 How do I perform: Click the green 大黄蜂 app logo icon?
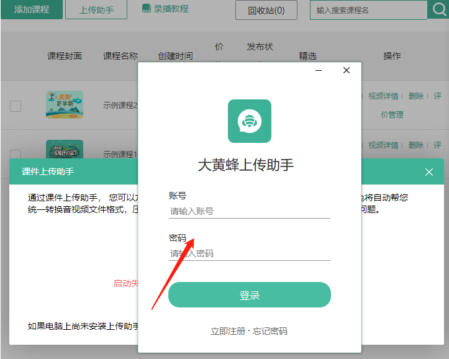click(249, 121)
